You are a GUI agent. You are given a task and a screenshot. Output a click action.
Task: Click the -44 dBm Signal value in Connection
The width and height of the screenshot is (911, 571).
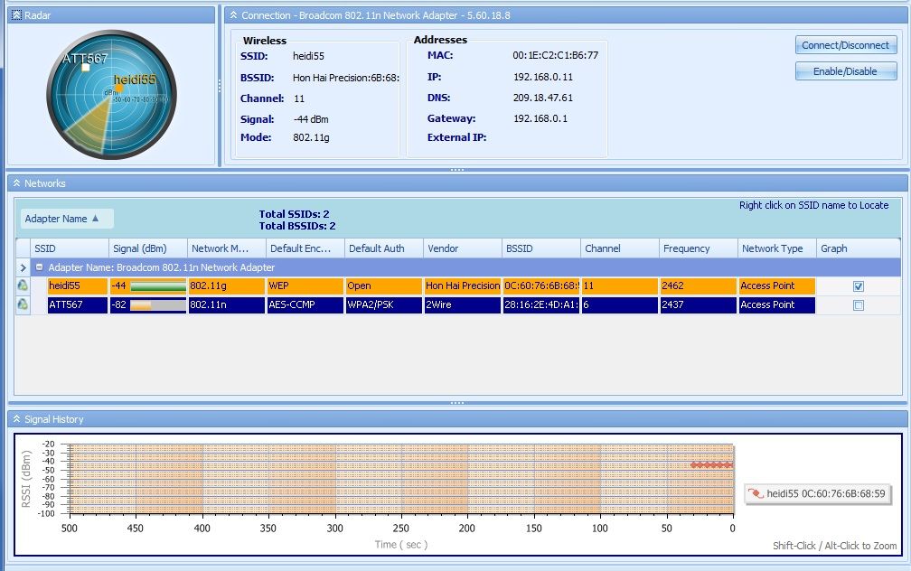(311, 119)
